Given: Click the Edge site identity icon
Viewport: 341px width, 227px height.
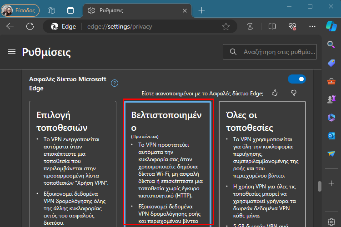Looking at the screenshot, I should click(63, 26).
